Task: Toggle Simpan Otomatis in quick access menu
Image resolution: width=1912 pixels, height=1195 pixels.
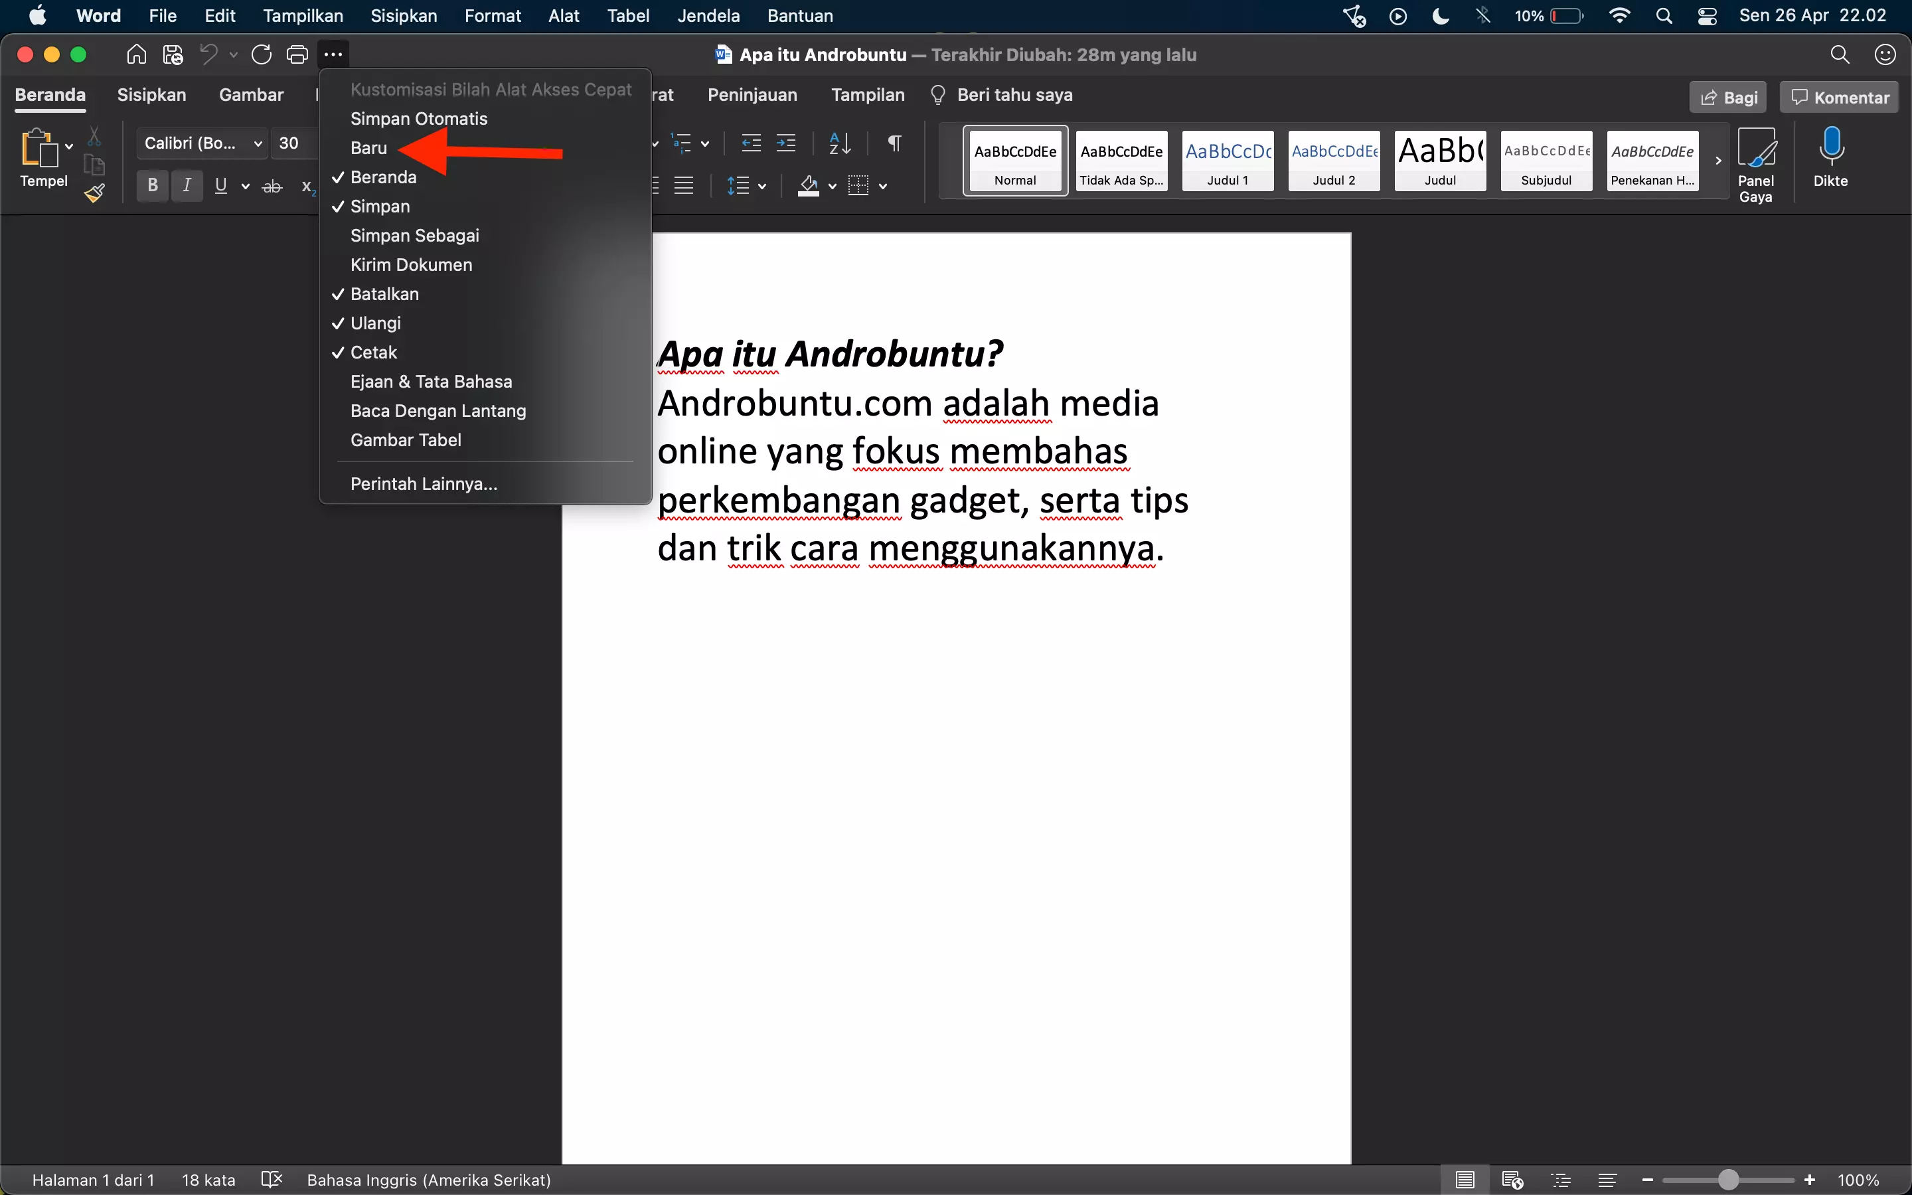Action: 419,119
